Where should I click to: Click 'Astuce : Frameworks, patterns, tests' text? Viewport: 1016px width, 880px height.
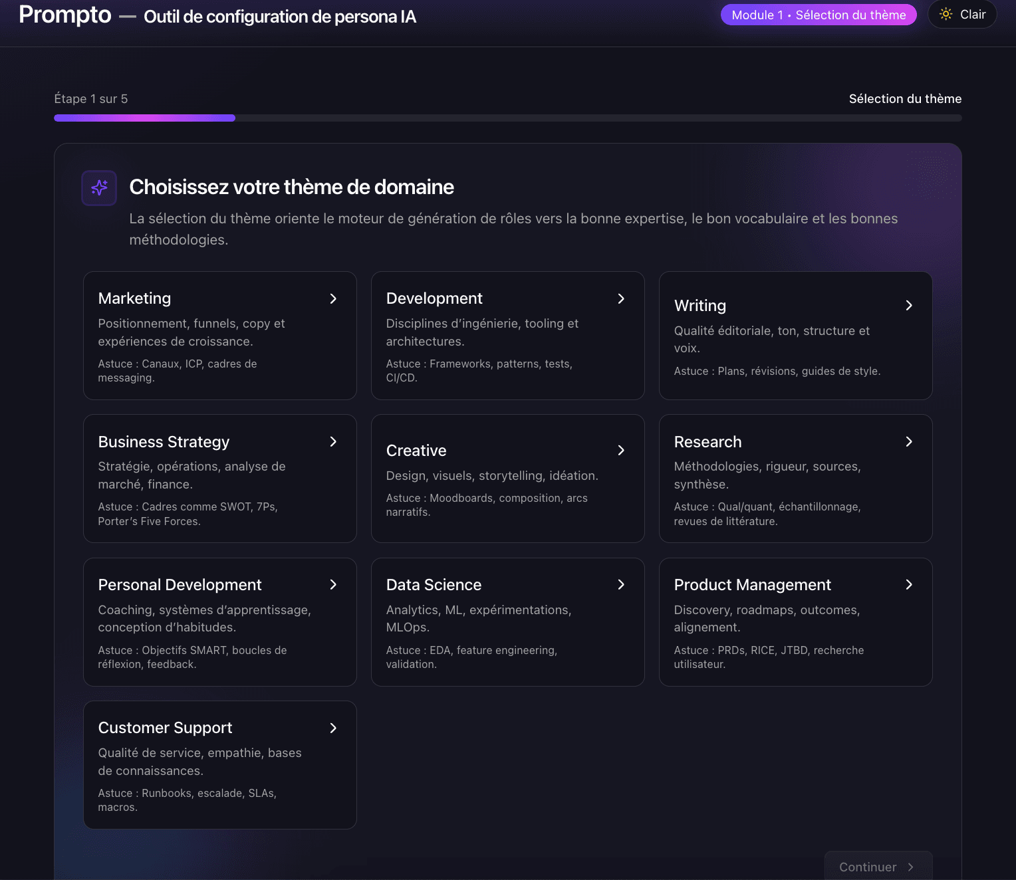coord(479,371)
